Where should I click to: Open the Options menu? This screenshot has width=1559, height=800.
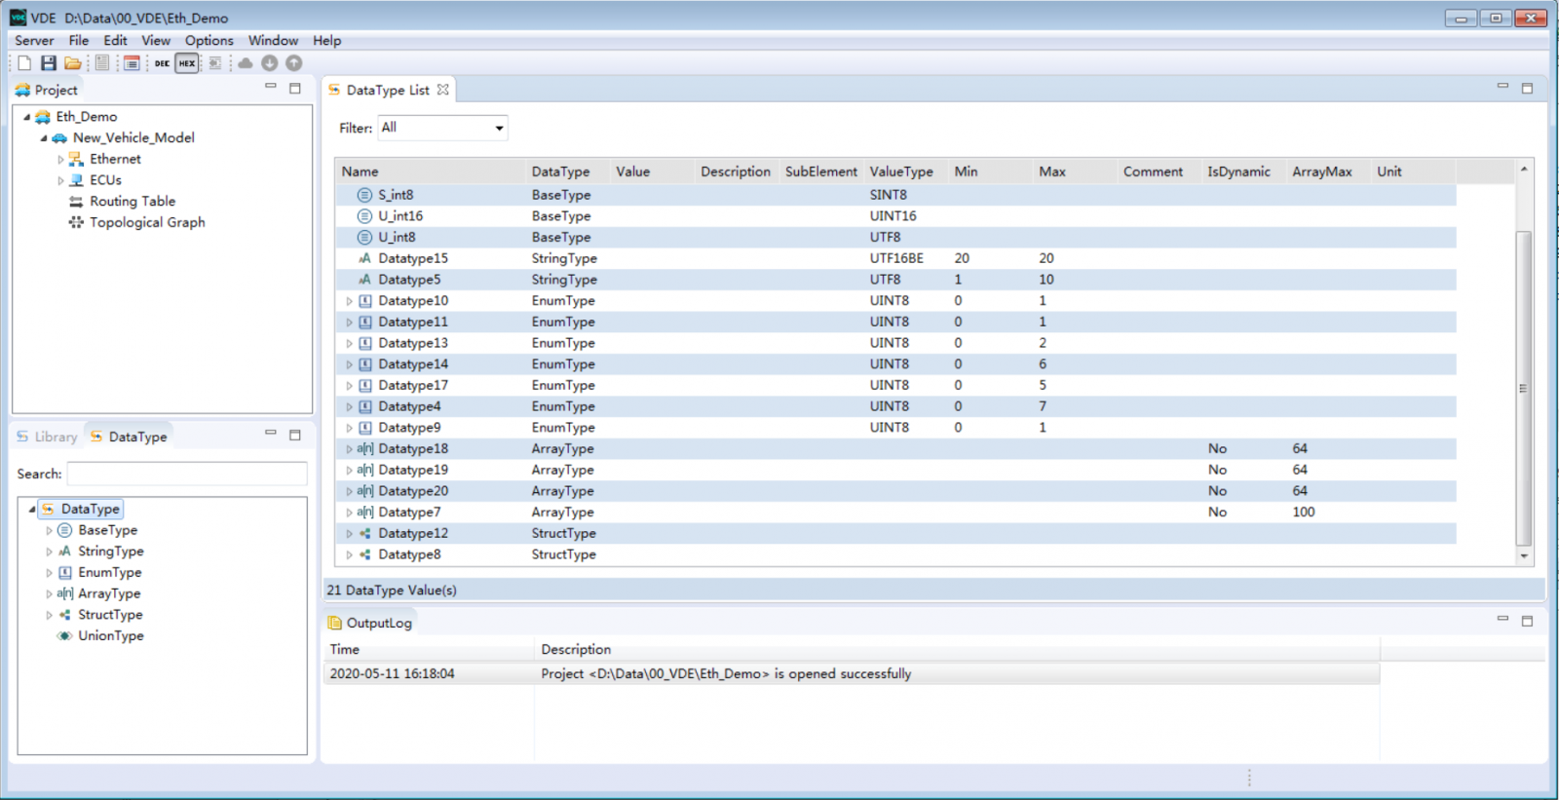click(209, 41)
